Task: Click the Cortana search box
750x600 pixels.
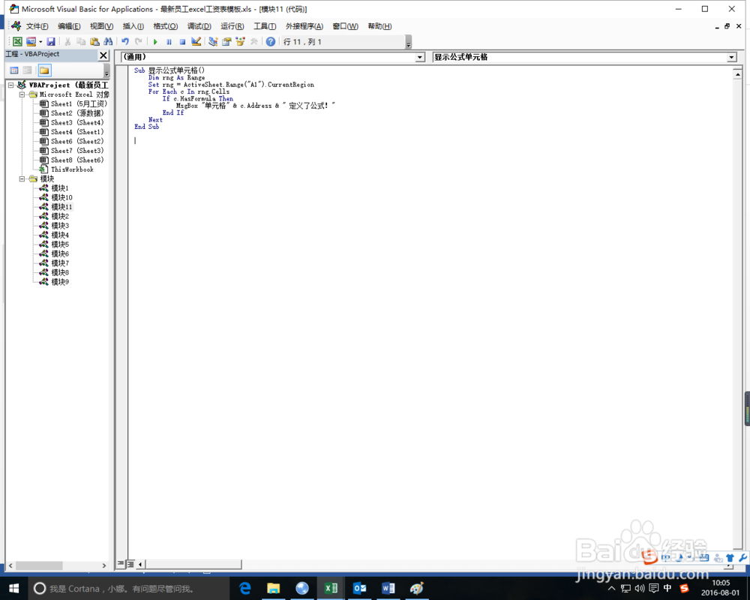Action: (x=129, y=589)
